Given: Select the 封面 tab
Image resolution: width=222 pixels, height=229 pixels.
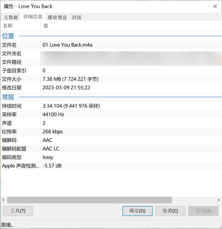Looking at the screenshot, I should pos(77,17).
